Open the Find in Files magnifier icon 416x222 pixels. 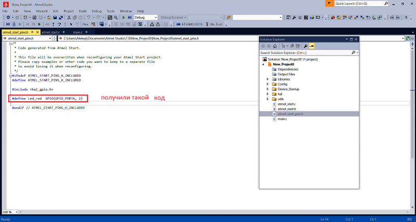point(115,18)
